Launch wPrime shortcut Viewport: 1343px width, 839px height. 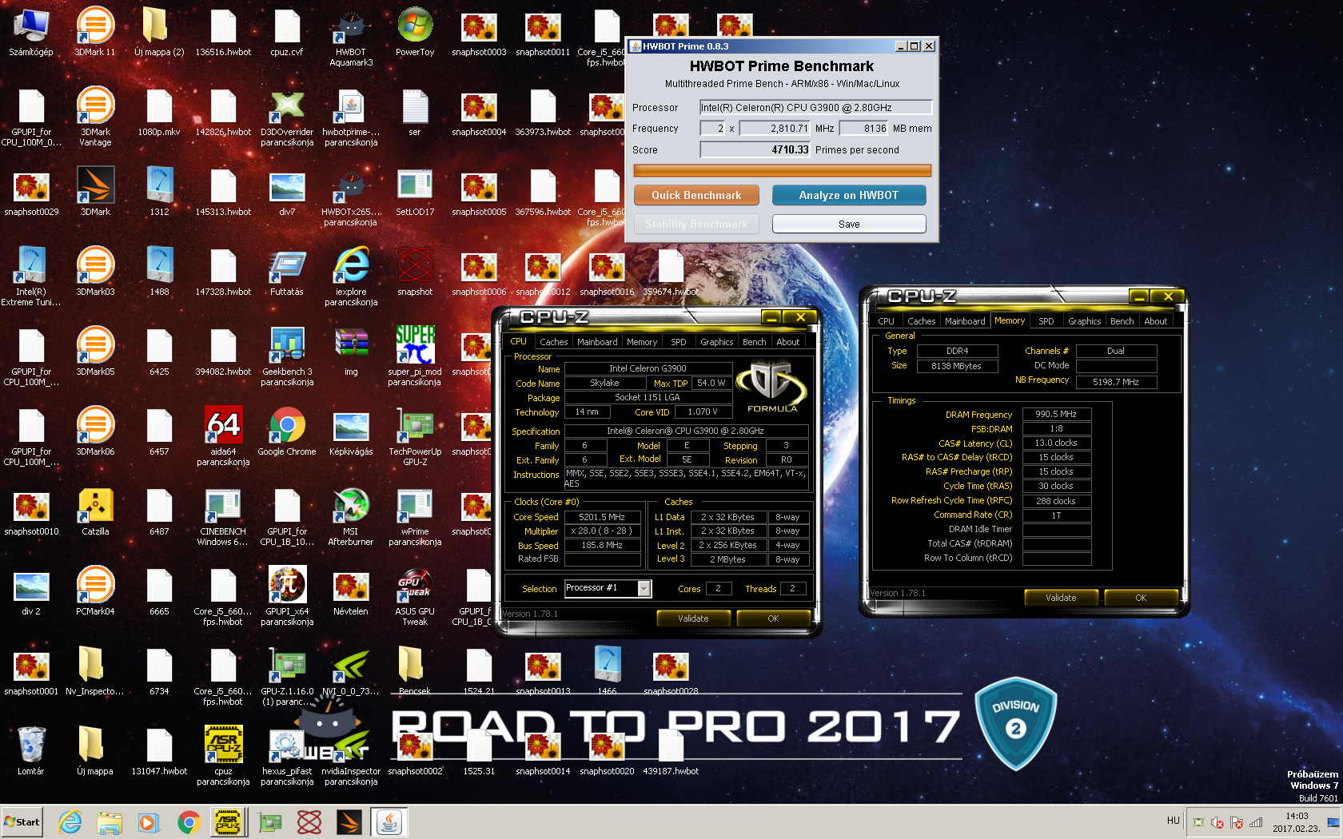coord(415,516)
